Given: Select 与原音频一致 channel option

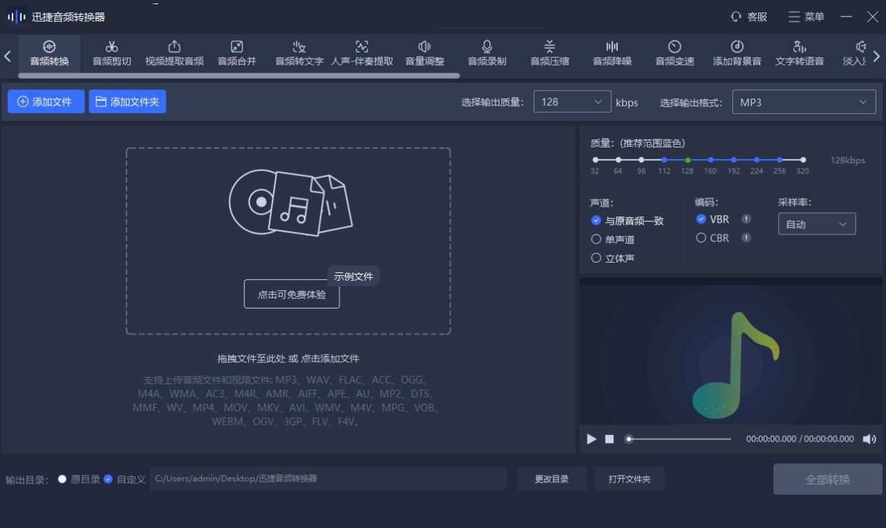Looking at the screenshot, I should [627, 221].
